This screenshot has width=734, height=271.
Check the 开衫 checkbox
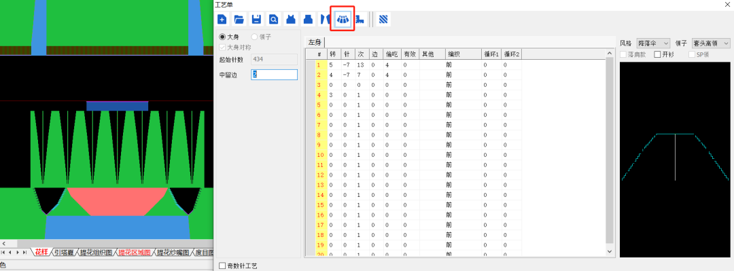coord(658,54)
